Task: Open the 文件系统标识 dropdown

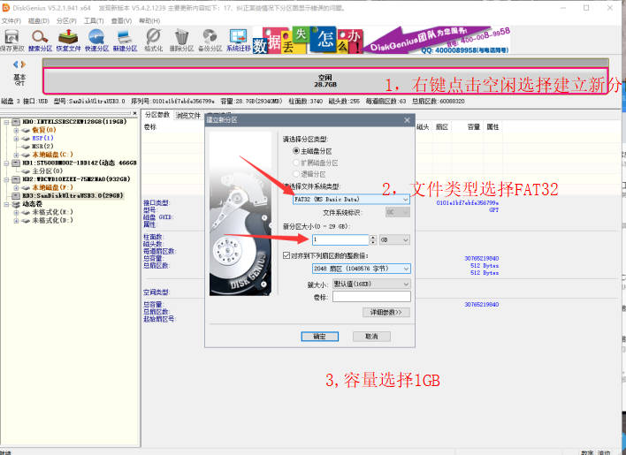Action: (x=398, y=212)
